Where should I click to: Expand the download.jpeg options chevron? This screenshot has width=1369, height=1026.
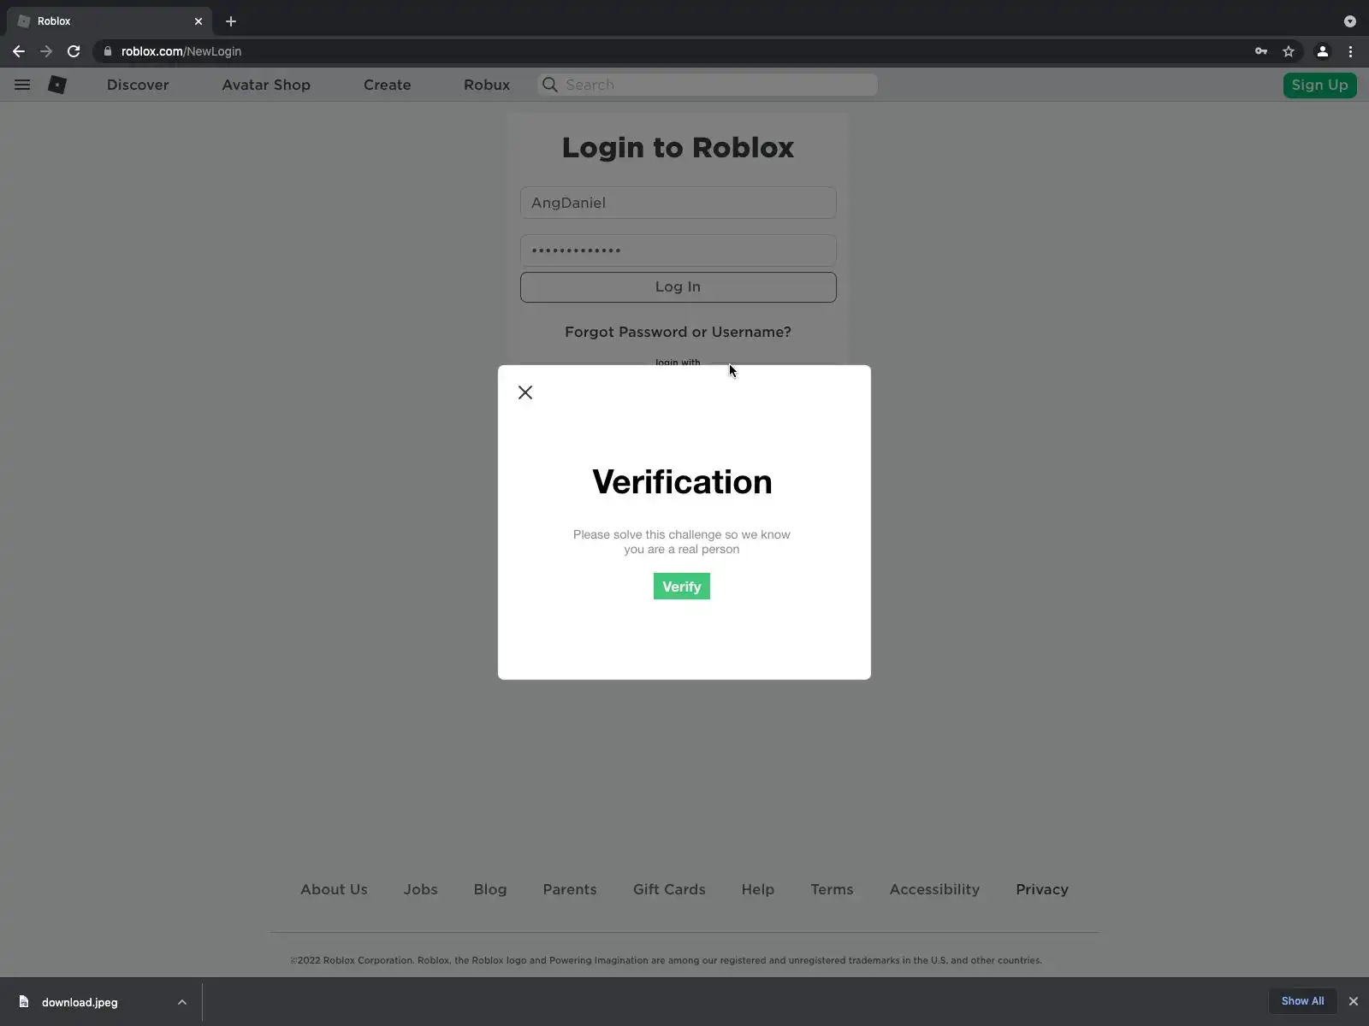pos(182,1002)
